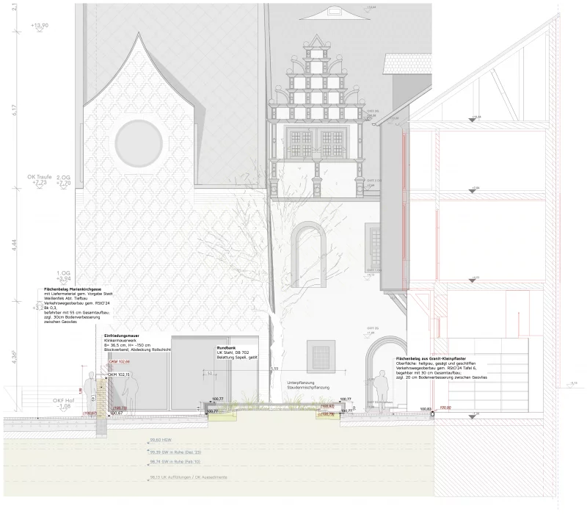Click the '4,44' vertical dimension text

point(14,244)
